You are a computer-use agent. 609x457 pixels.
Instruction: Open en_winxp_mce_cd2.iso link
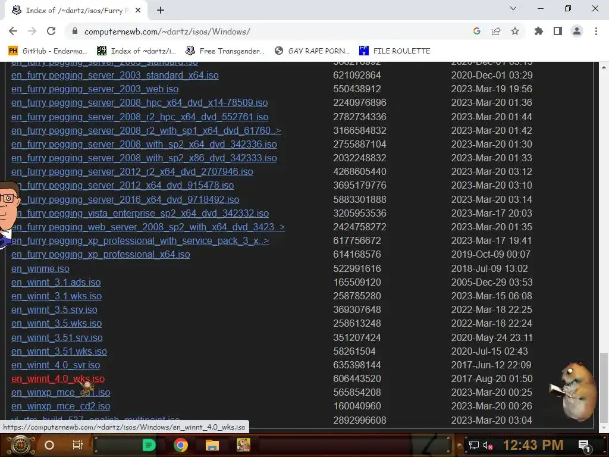coord(61,406)
